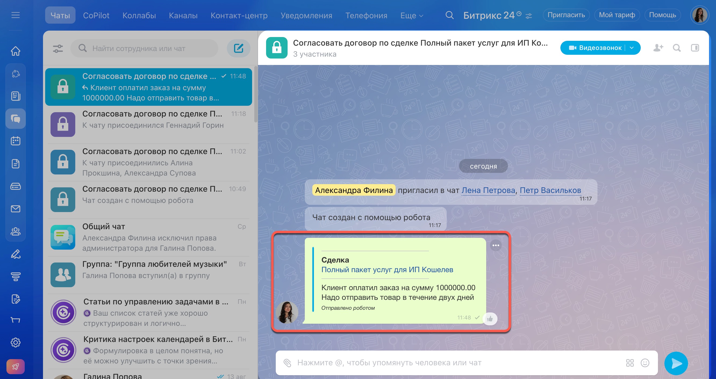
Task: Switch to the Уведомления tab
Action: (306, 15)
